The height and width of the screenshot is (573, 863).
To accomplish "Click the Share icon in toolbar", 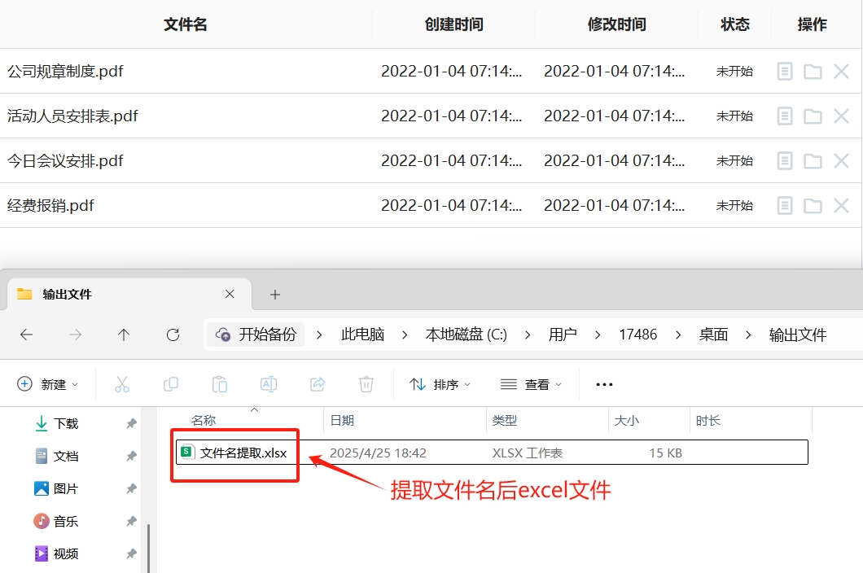I will 318,384.
